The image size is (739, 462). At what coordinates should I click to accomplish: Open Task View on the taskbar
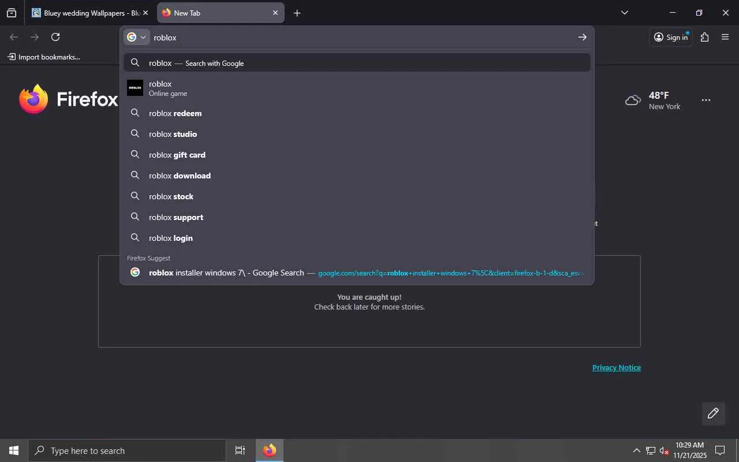click(240, 450)
